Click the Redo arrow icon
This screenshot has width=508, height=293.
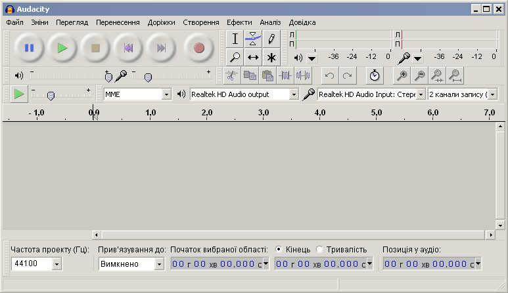tap(348, 75)
